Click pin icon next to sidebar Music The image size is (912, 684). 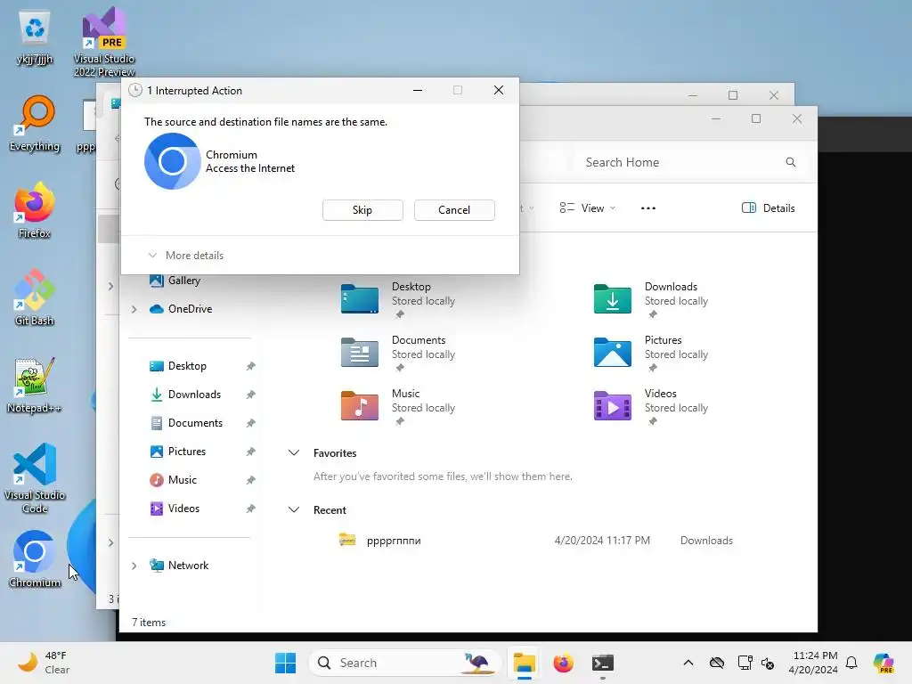click(x=250, y=480)
